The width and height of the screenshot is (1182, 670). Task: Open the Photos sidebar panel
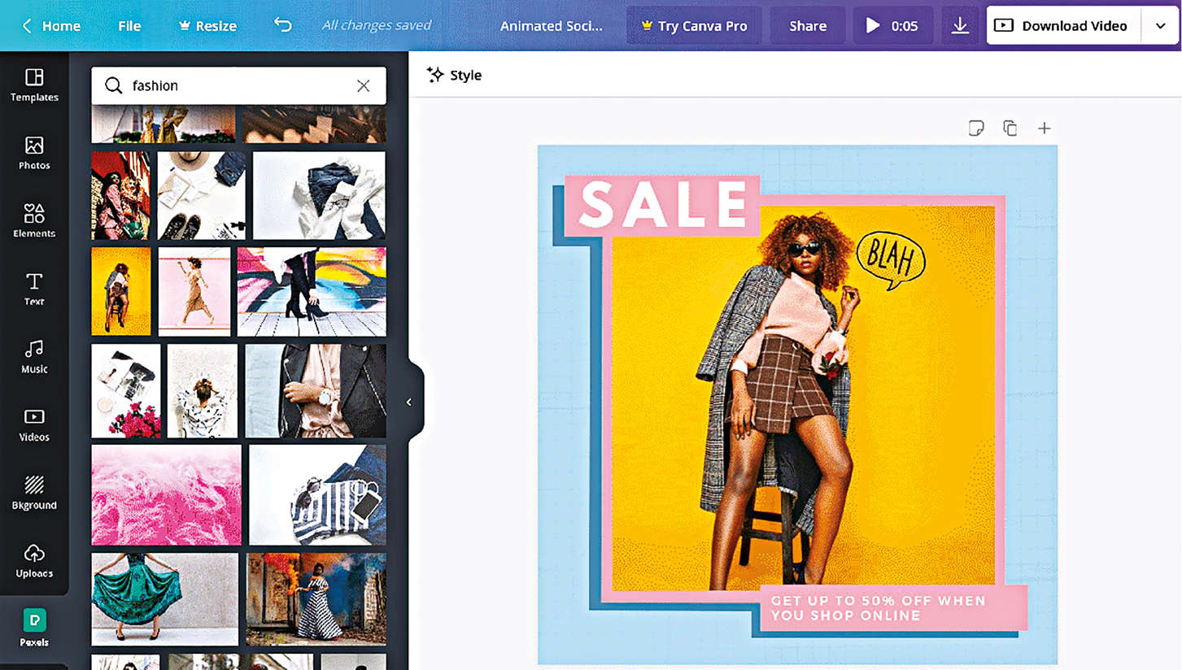tap(34, 153)
